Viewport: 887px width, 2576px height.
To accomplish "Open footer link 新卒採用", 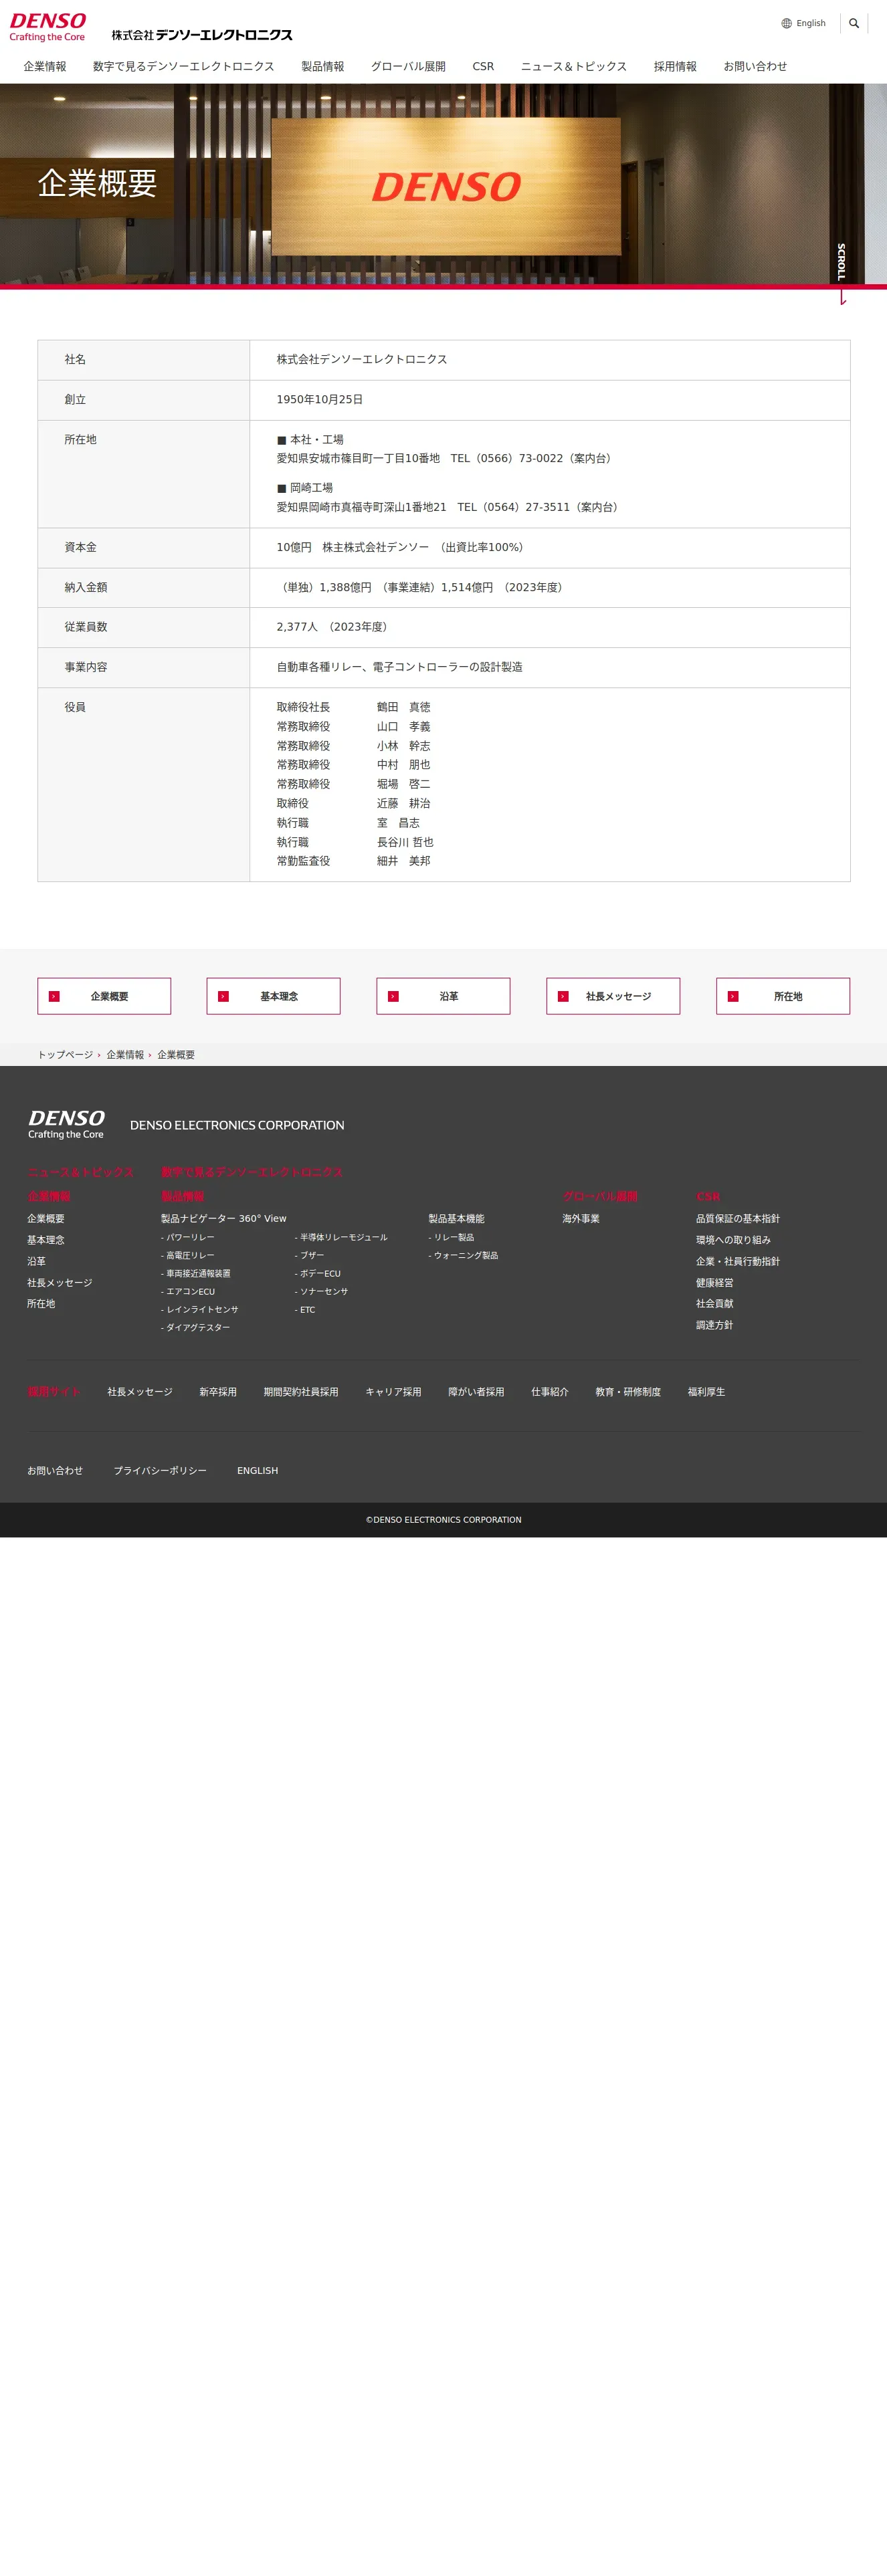I will coord(218,1391).
